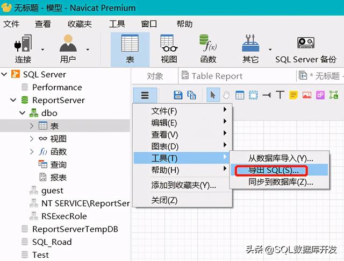The width and height of the screenshot is (344, 261).
Task: Switch to the 对象 tab
Action: (x=155, y=76)
